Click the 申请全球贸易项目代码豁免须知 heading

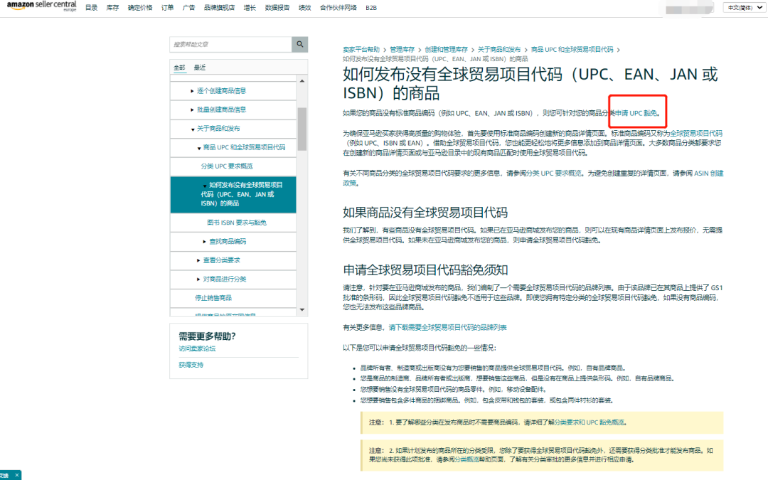[425, 270]
